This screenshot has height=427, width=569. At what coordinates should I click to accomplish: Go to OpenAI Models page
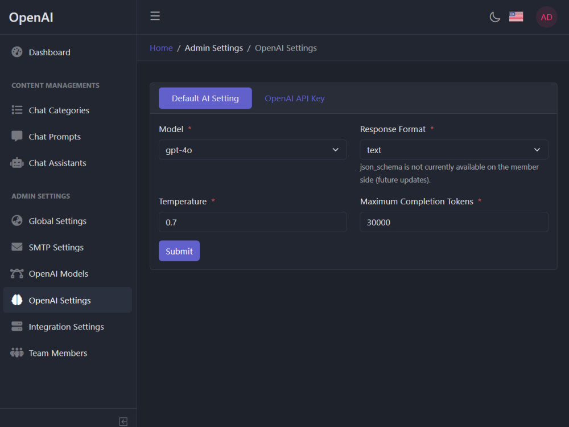(x=68, y=274)
